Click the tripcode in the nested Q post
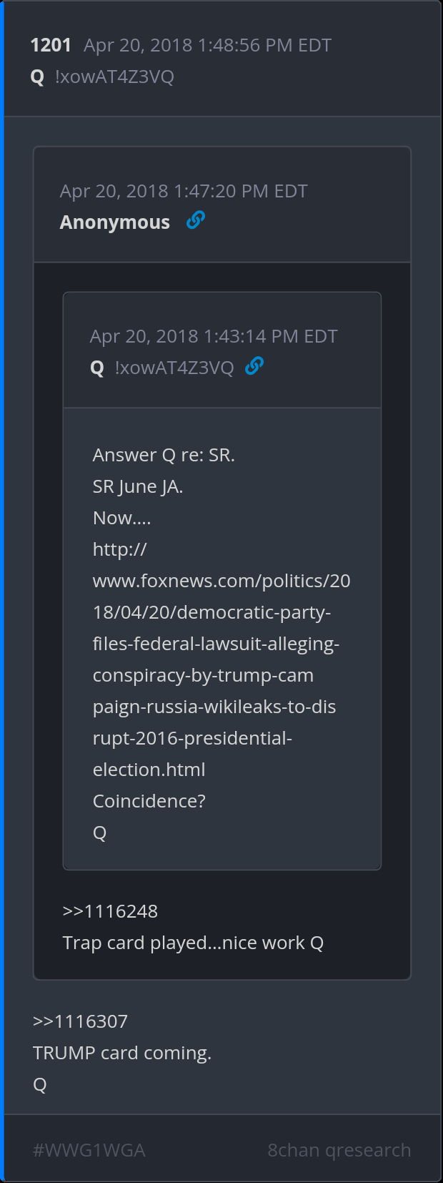 [x=174, y=368]
